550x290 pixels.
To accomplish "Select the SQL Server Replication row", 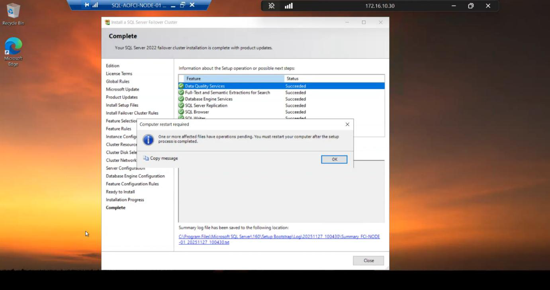I will (x=281, y=105).
